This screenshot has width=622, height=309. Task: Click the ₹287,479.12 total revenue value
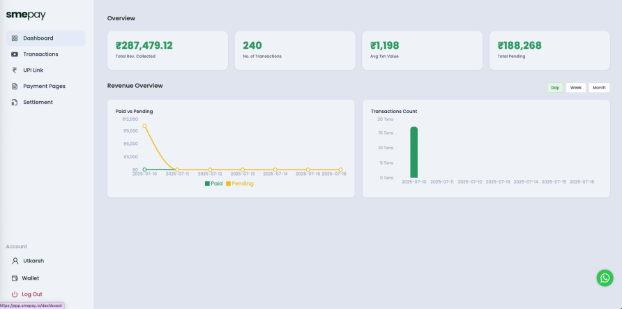(144, 45)
